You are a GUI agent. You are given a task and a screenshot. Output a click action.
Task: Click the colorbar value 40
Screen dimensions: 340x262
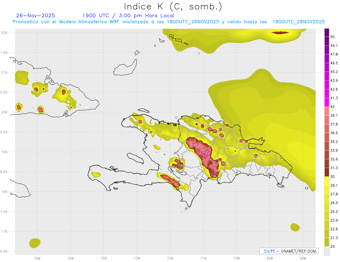[333, 107]
